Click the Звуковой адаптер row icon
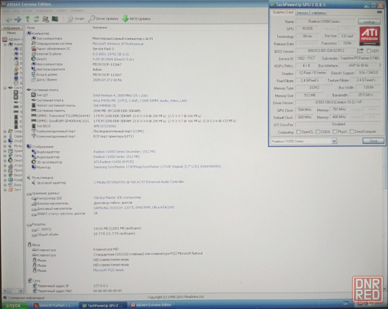388x309 pixels. [x=34, y=183]
